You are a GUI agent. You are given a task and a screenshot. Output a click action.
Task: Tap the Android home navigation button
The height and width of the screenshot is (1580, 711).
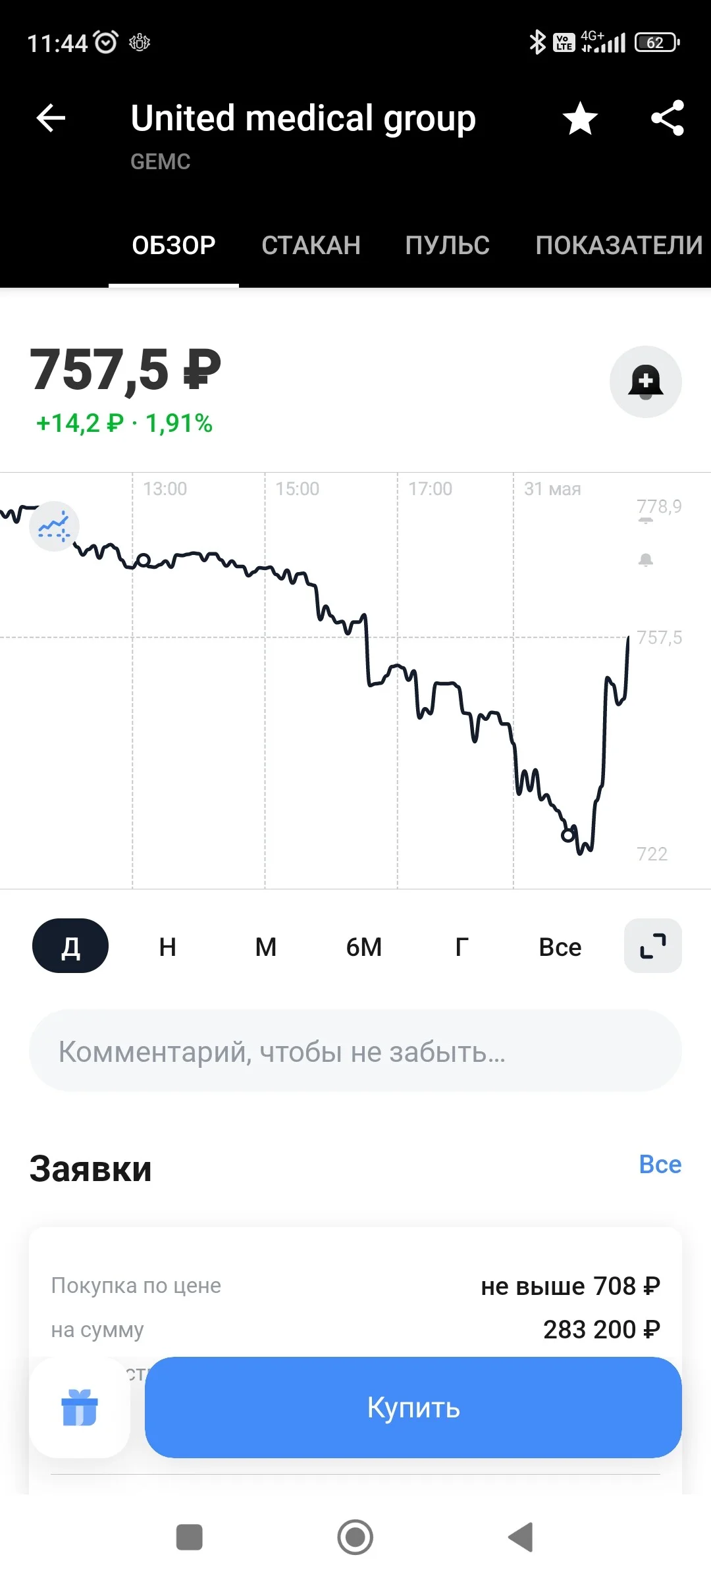coord(355,1537)
